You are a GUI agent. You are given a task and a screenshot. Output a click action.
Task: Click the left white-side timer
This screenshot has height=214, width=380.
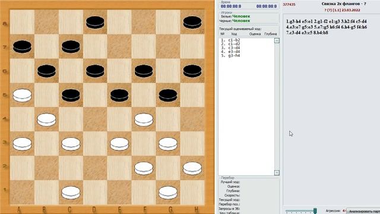[x=231, y=7]
